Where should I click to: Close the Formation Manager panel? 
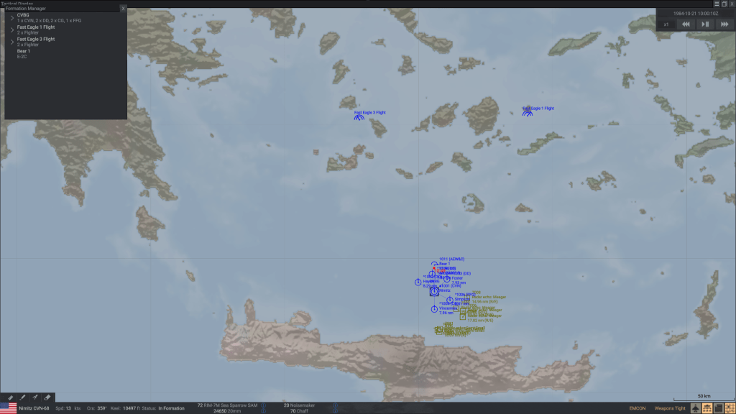(123, 9)
